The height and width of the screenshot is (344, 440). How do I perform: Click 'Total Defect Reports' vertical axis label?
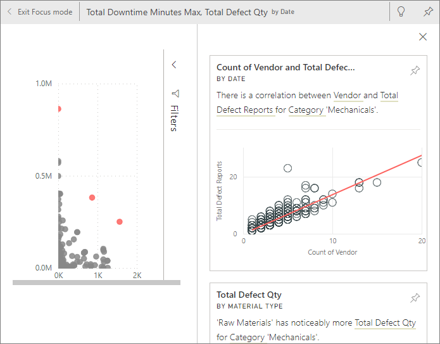point(219,191)
